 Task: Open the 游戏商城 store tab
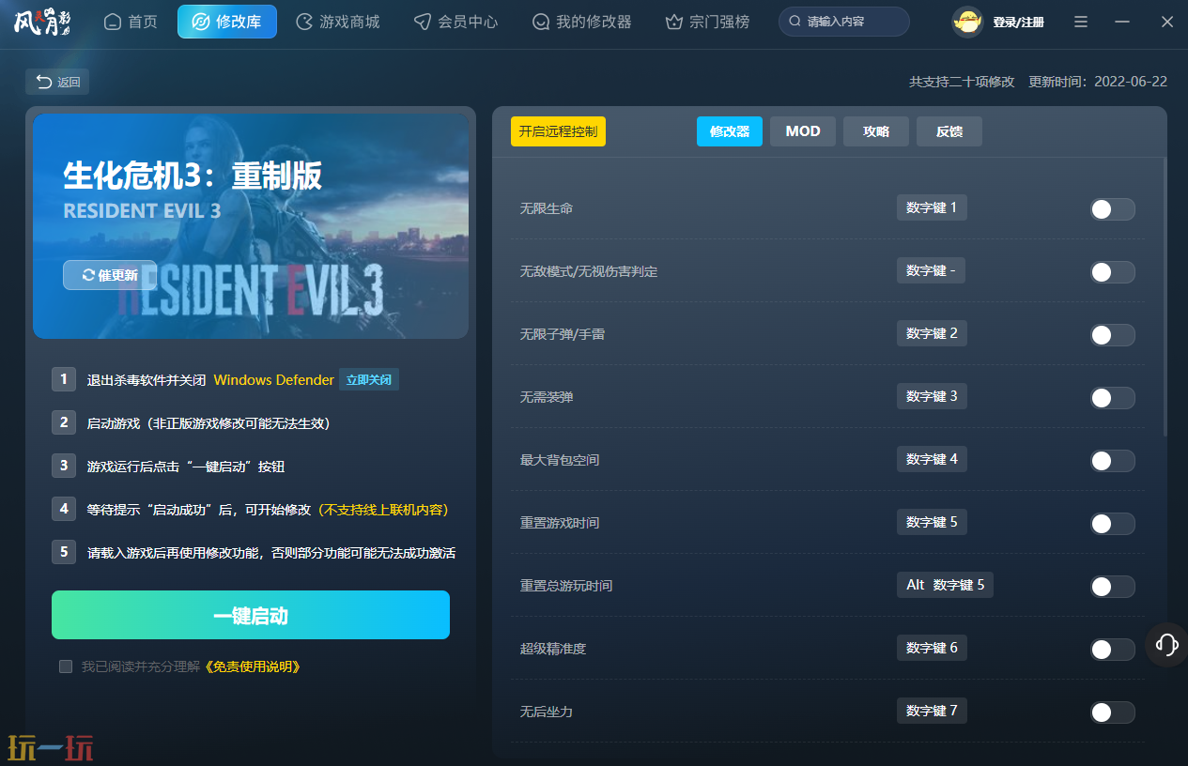(337, 22)
